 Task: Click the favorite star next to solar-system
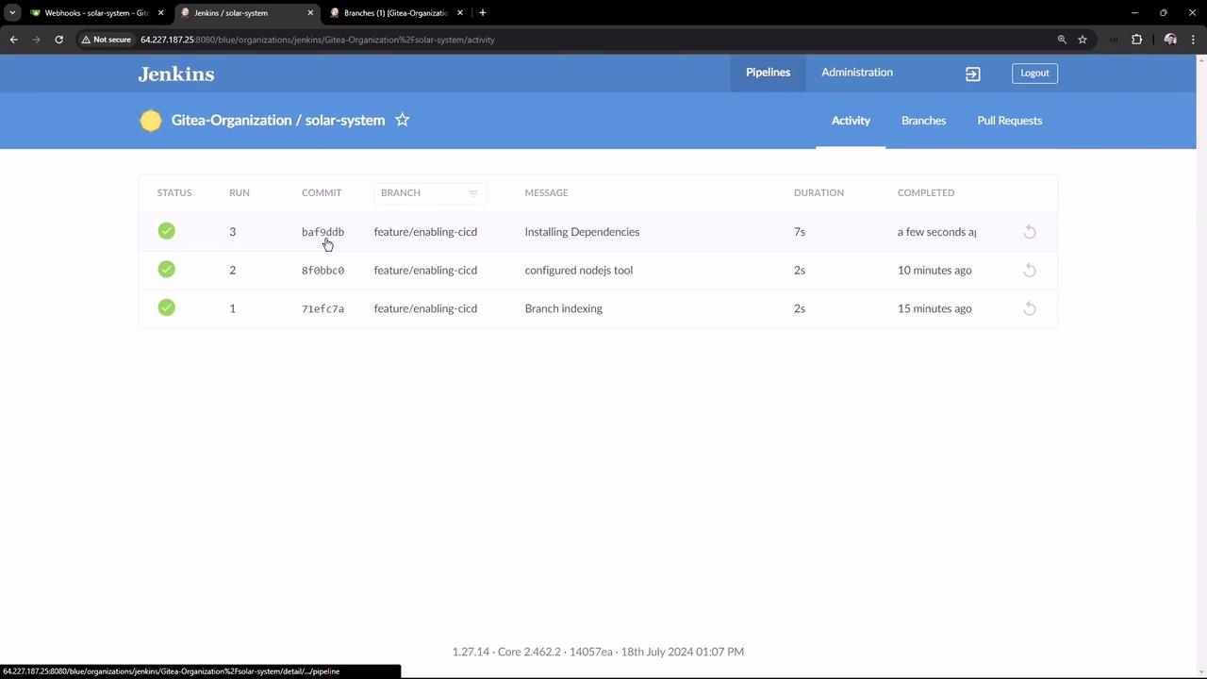tap(403, 120)
